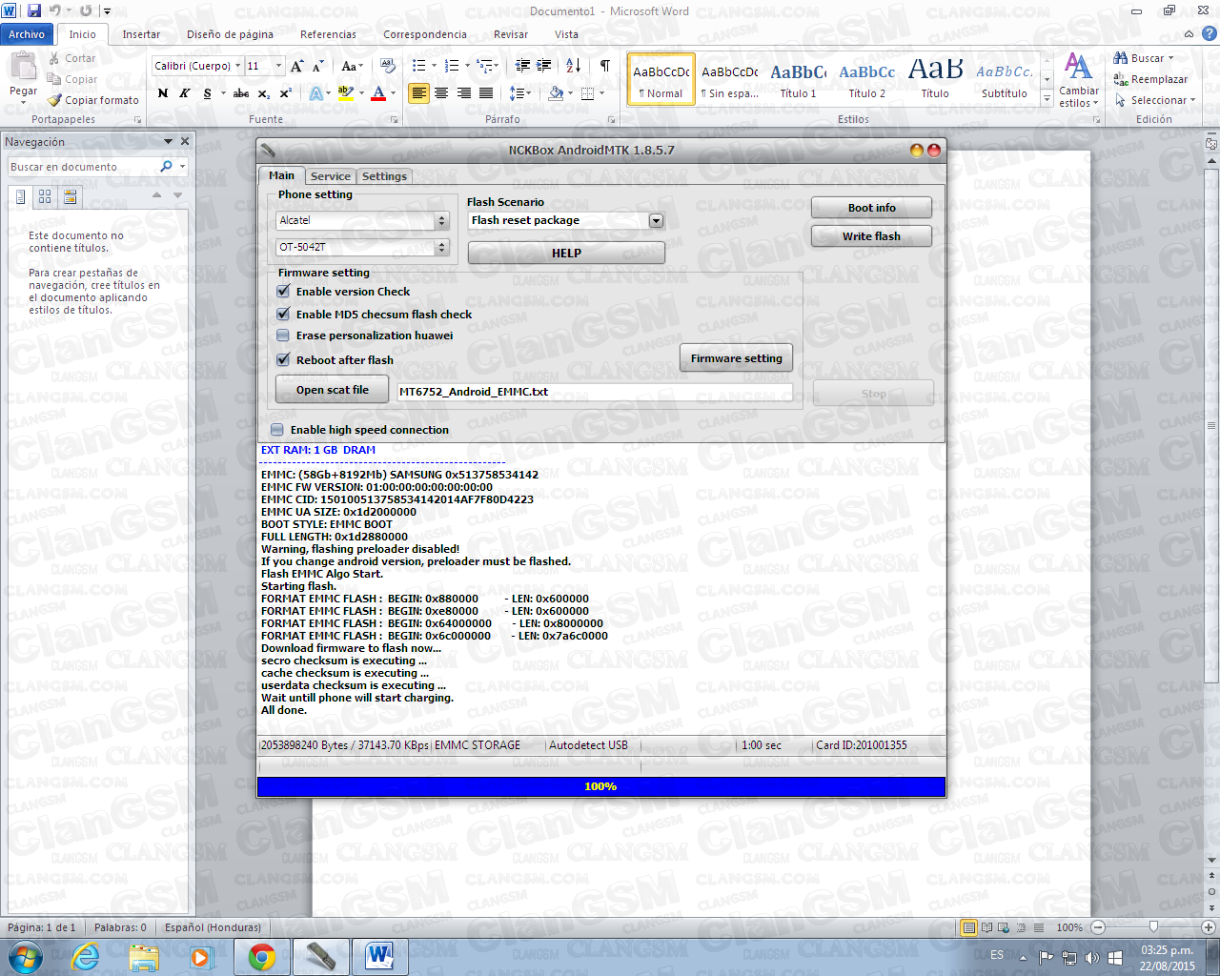Apply bold with the N button
1220x976 pixels.
click(163, 93)
